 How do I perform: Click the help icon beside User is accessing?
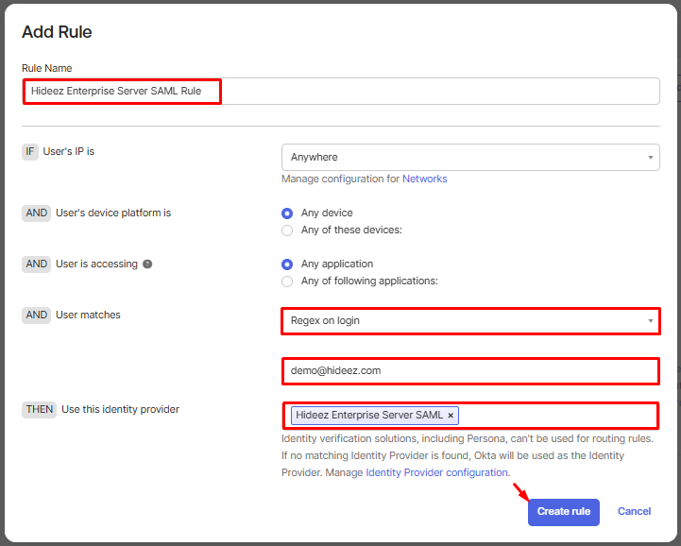147,264
